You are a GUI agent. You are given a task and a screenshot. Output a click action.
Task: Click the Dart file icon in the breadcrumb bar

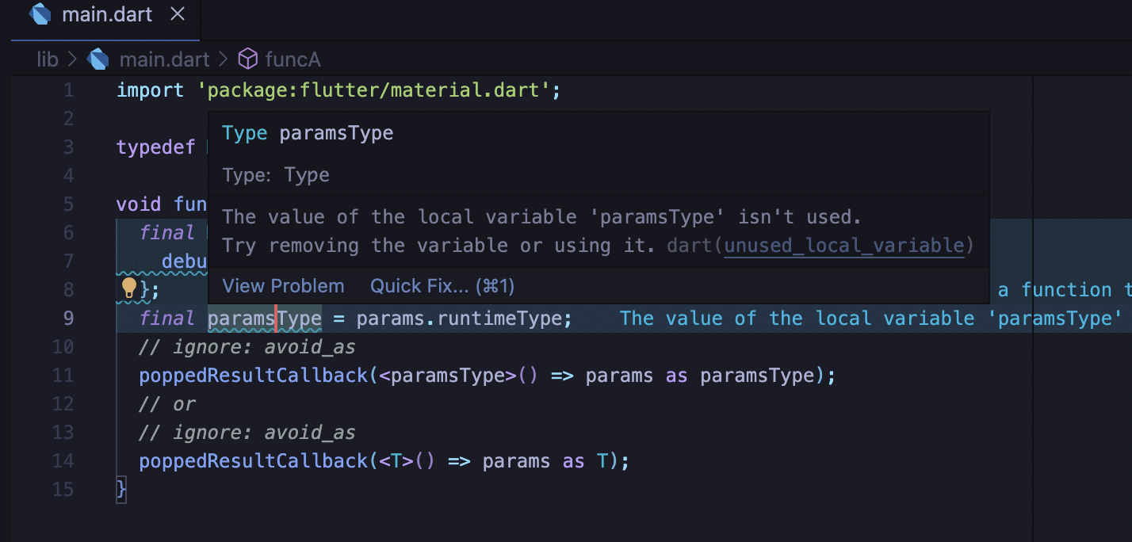[x=98, y=59]
